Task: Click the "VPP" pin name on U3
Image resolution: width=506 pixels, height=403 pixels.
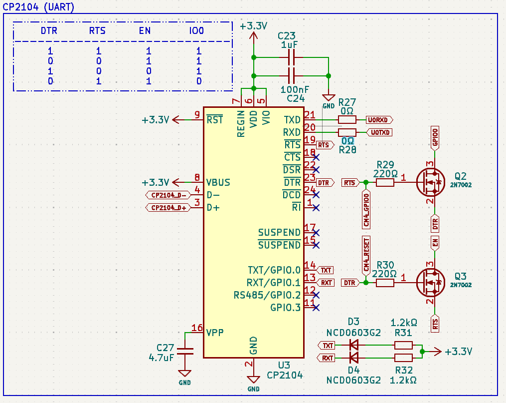Action: [215, 332]
